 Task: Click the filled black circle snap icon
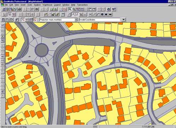tap(106, 15)
